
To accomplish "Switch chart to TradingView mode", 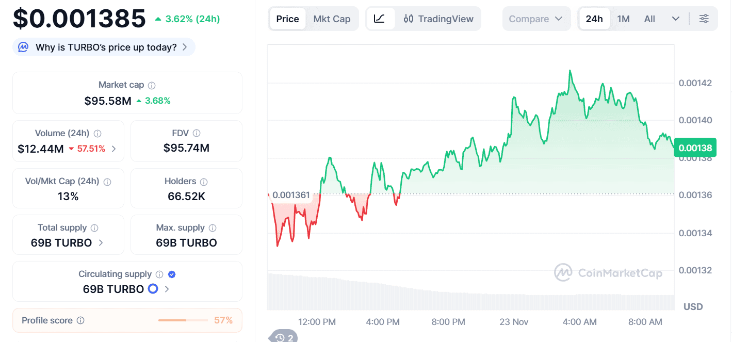I will pyautogui.click(x=438, y=19).
